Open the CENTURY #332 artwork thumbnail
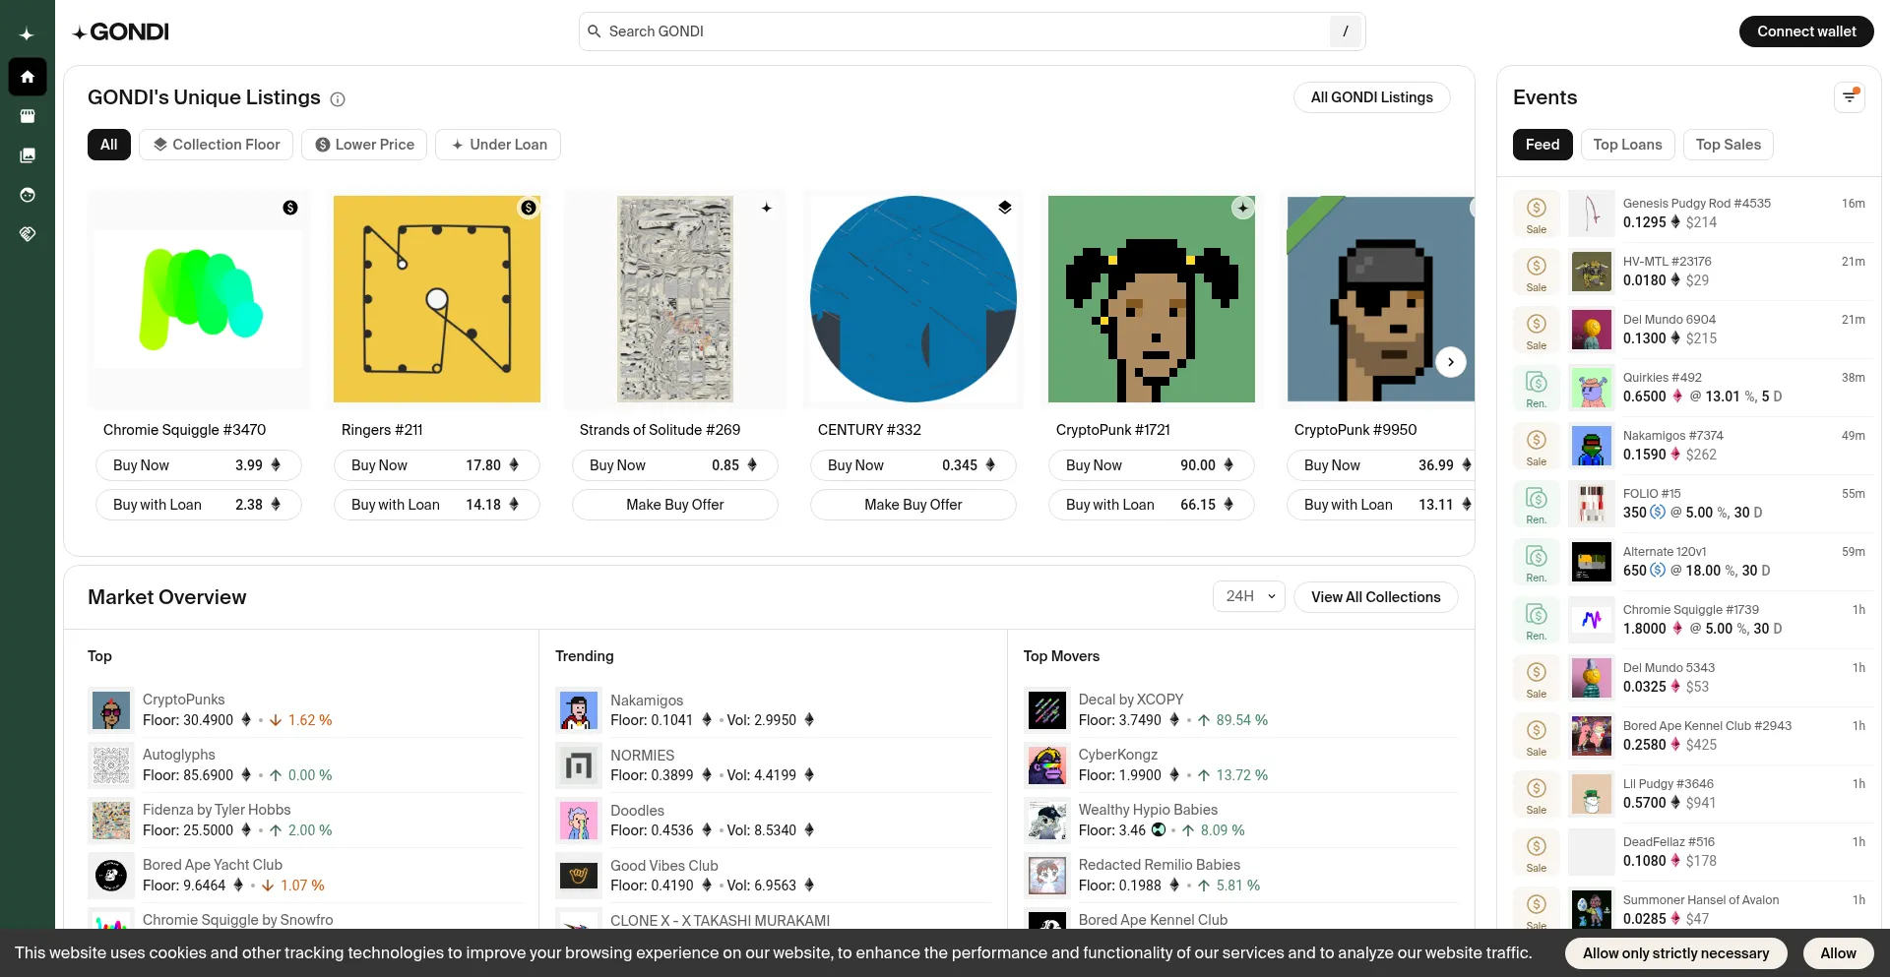 [x=913, y=299]
